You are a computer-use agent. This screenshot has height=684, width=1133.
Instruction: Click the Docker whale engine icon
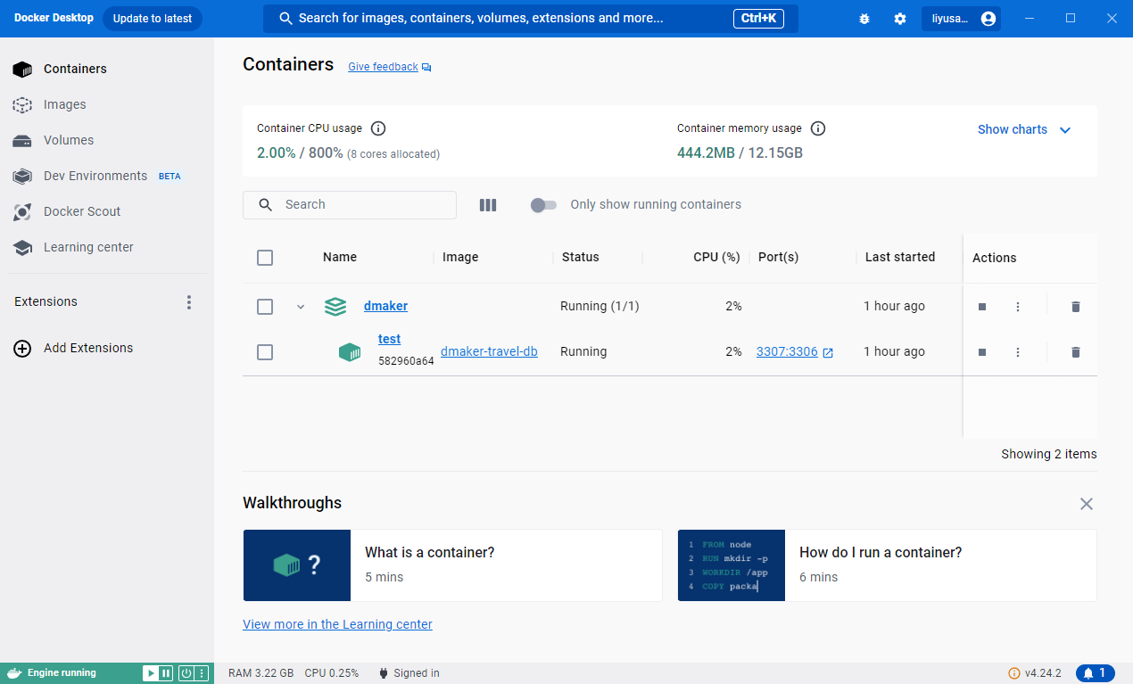point(14,673)
